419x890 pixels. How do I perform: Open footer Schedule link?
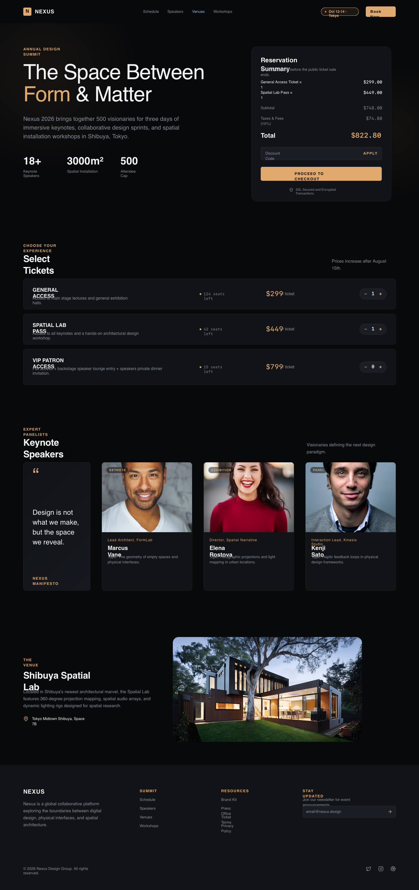[x=148, y=799]
